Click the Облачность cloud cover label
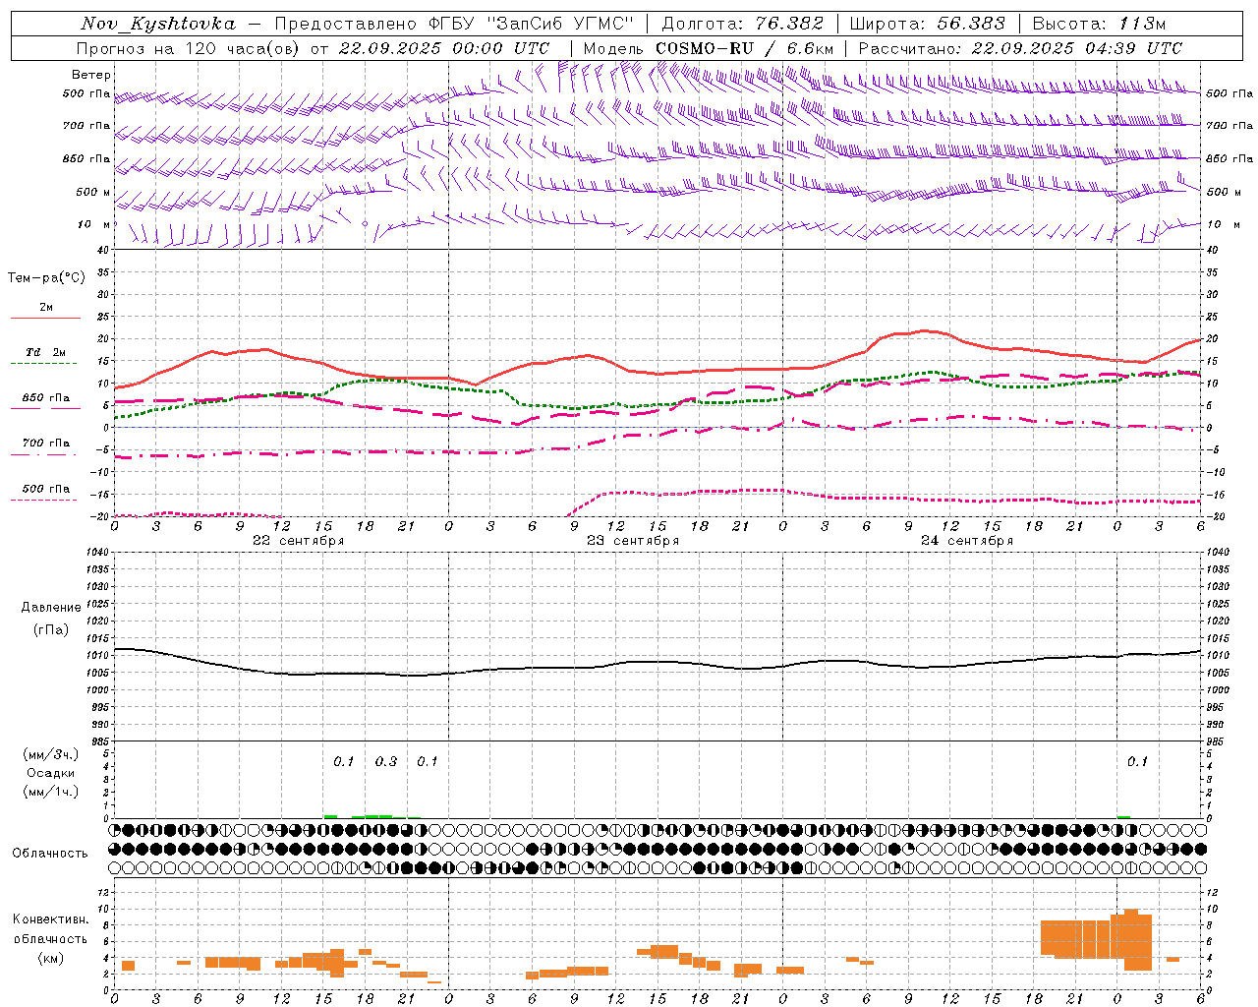The height and width of the screenshot is (1007, 1258). coord(50,853)
